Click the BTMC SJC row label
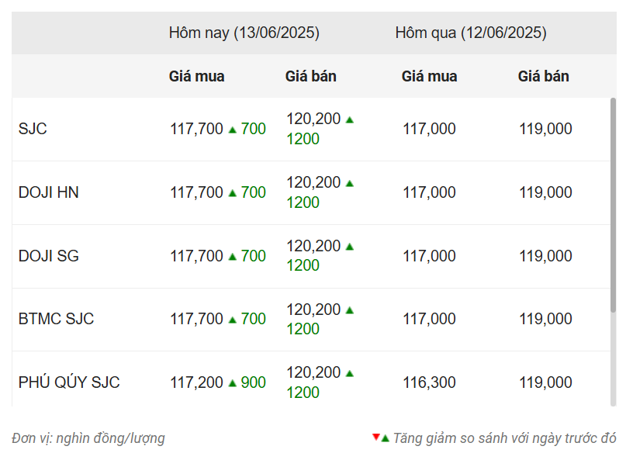Screen dimensions: 626x467 click(x=56, y=319)
